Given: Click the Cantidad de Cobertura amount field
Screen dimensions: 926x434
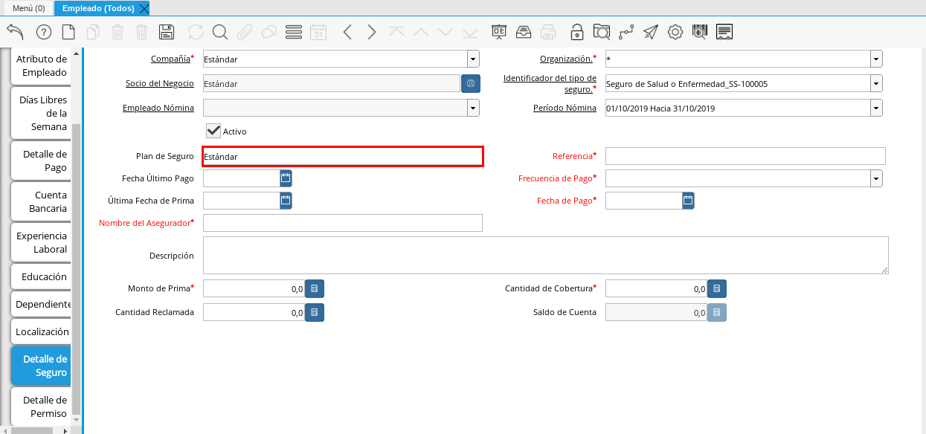Looking at the screenshot, I should (656, 288).
